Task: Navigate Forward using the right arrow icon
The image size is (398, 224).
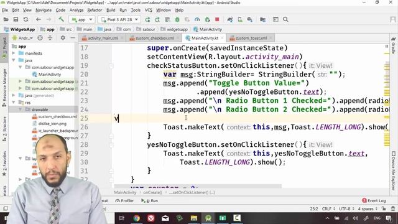Action: tap(49, 19)
